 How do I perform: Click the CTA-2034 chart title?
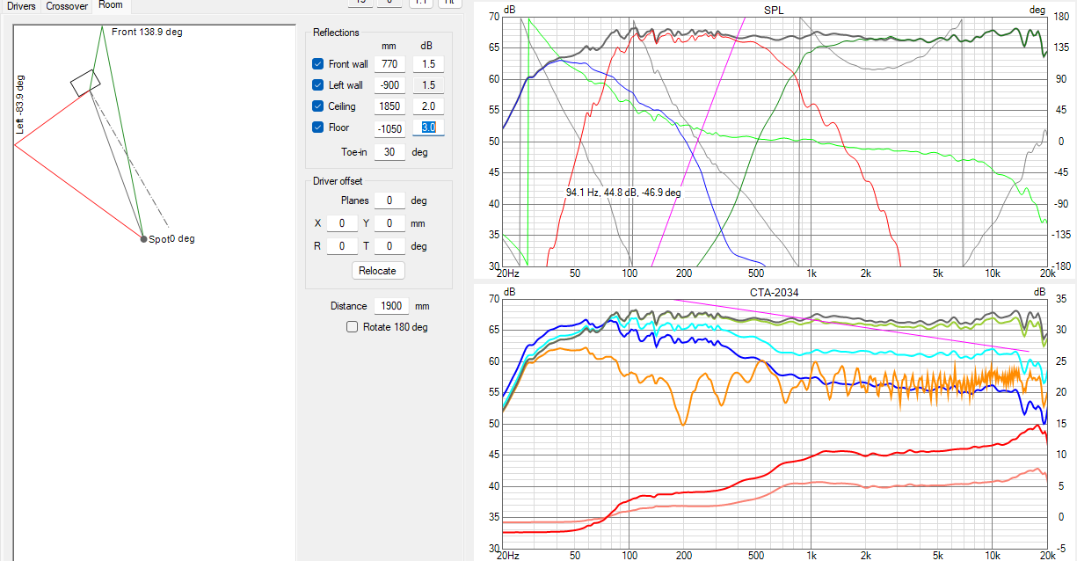(775, 292)
